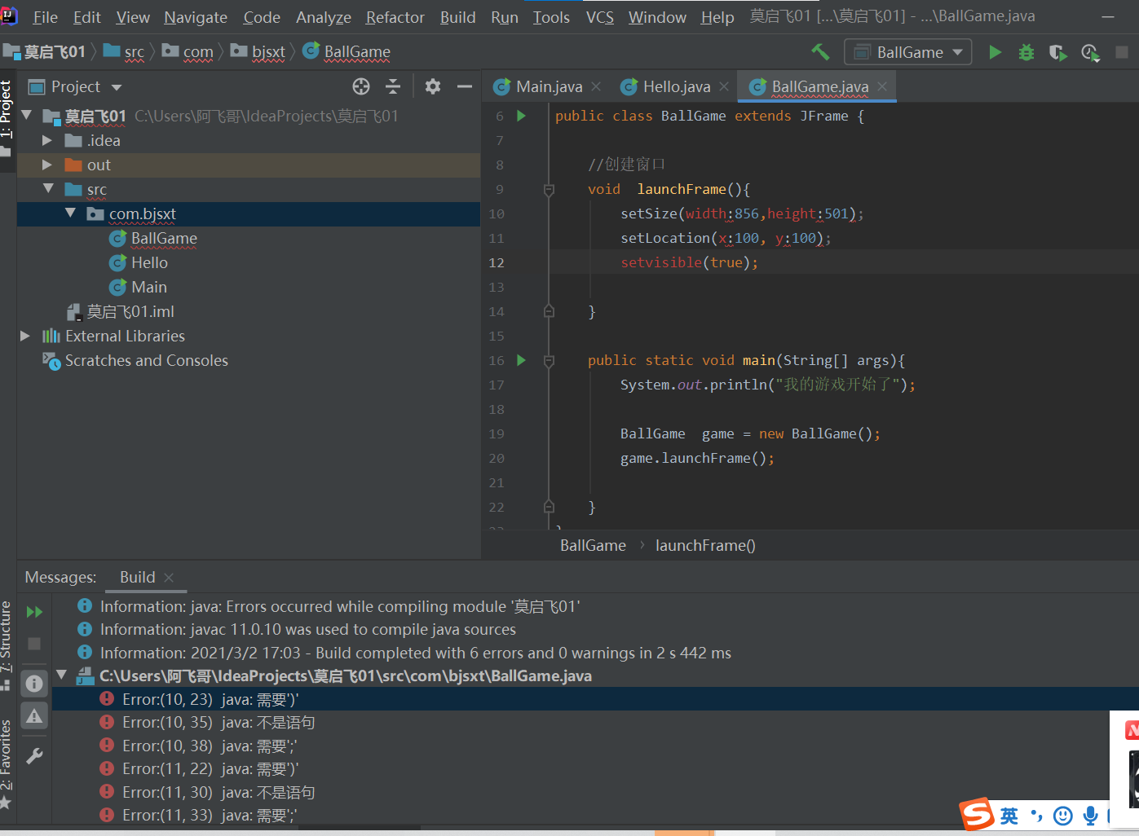Image resolution: width=1139 pixels, height=836 pixels.
Task: Toggle the Sogou 英 language mode
Action: (1009, 816)
